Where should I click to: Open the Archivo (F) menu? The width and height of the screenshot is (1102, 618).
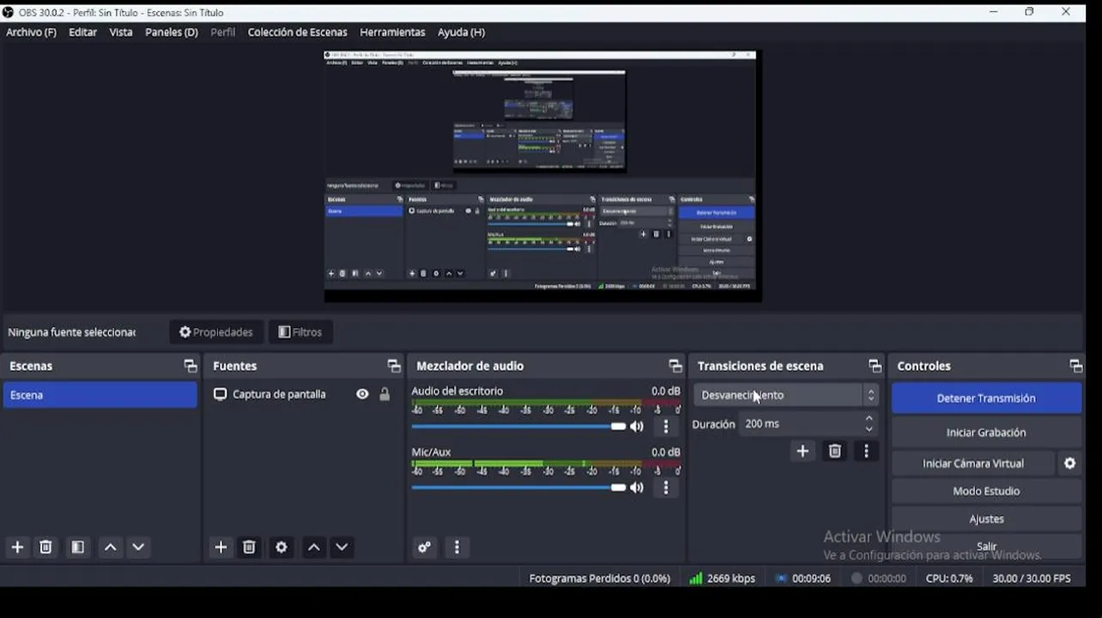(31, 32)
